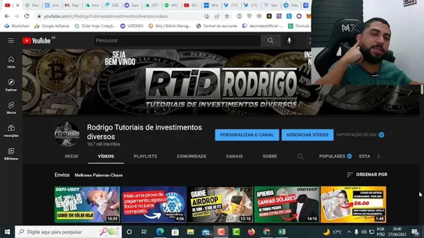This screenshot has height=238, width=424.
Task: Expand more channel tabs with right chevron
Action: tap(379, 156)
